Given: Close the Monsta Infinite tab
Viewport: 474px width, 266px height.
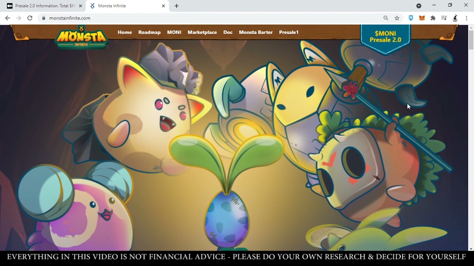Looking at the screenshot, I should pos(164,6).
